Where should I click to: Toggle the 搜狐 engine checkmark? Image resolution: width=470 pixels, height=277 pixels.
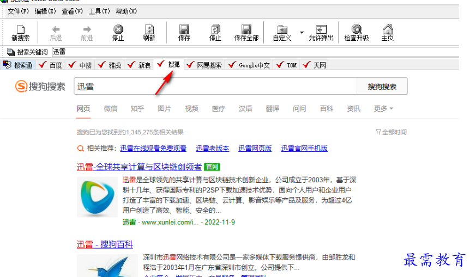tap(161, 64)
